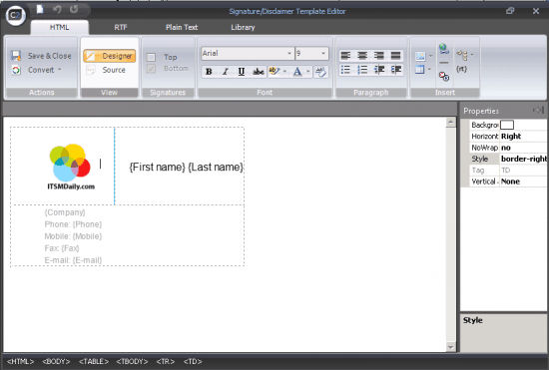
Task: Click the editor scrollbar down arrow
Action: 450,347
